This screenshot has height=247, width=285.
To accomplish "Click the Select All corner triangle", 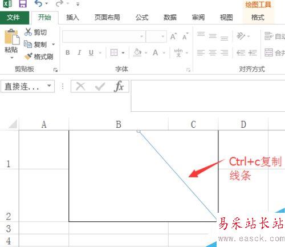I will (12, 124).
